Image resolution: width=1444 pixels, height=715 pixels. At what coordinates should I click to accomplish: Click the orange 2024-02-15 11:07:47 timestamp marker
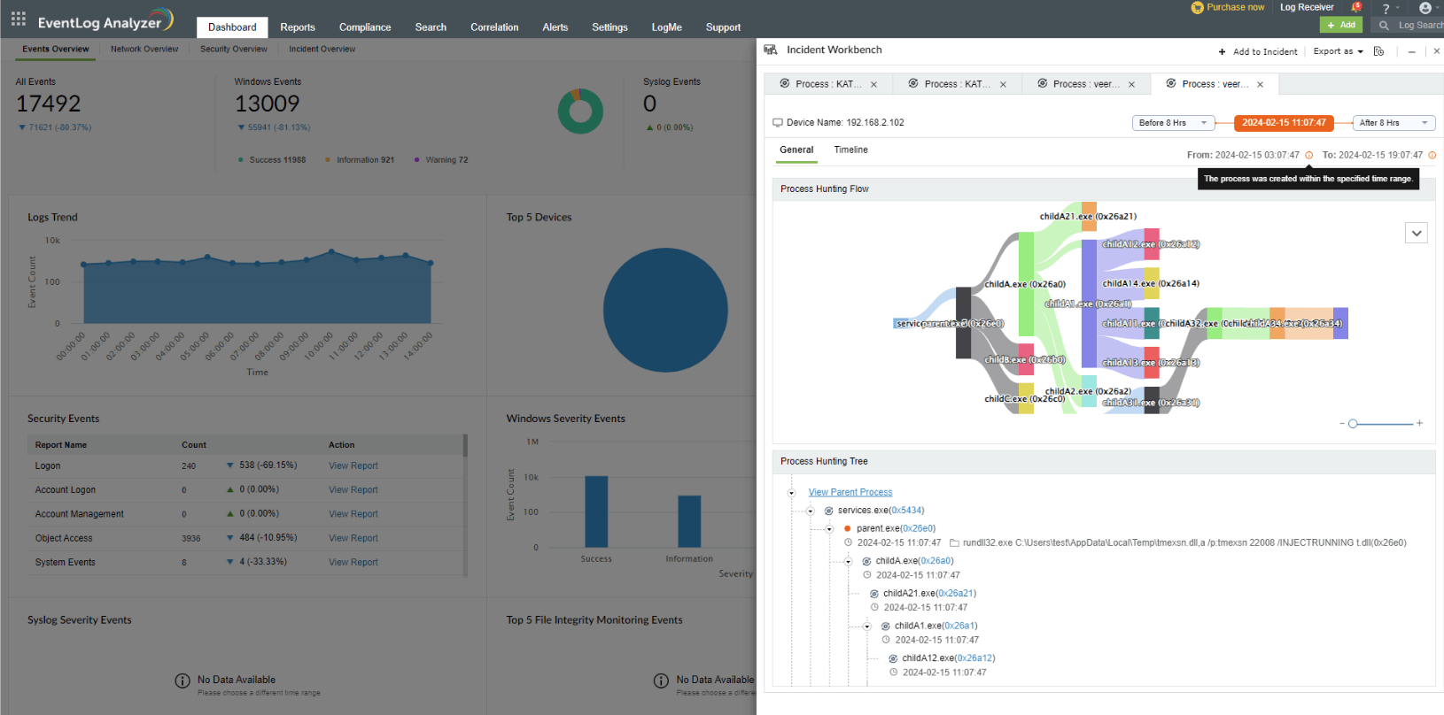click(x=1284, y=123)
